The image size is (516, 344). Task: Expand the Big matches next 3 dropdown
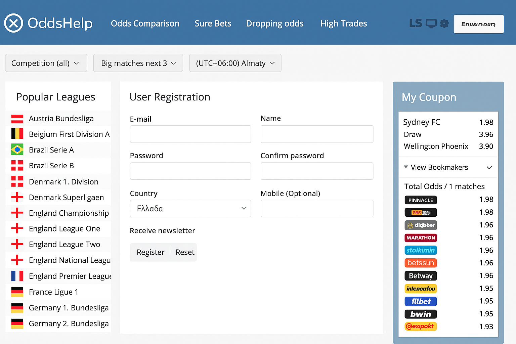138,63
